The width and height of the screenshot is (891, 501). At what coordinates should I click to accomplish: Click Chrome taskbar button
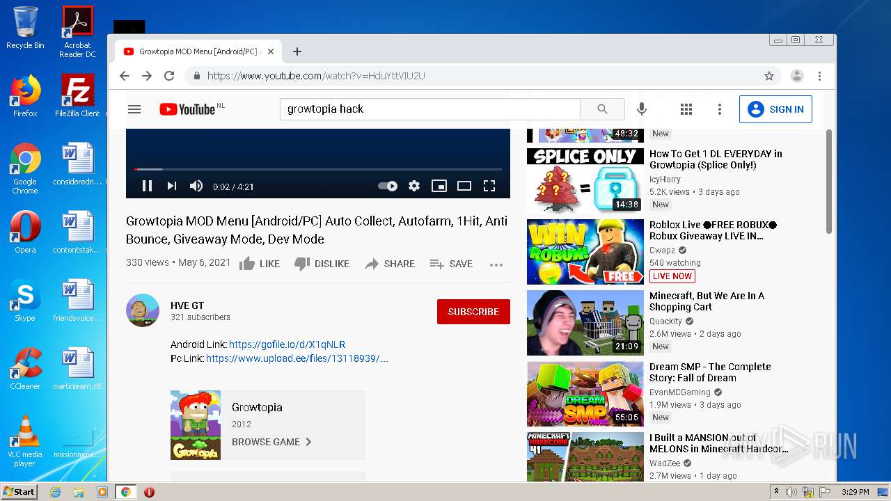click(x=125, y=492)
